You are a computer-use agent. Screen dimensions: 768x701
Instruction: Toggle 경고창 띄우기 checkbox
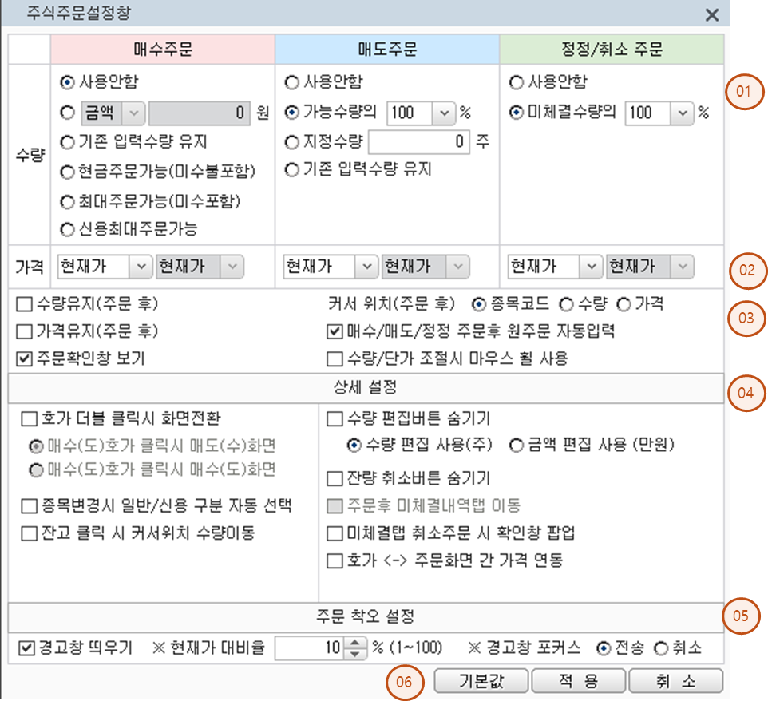coord(26,648)
